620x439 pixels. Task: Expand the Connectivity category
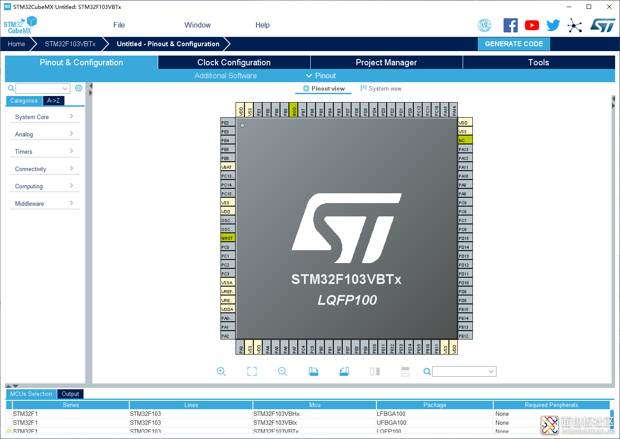[44, 169]
